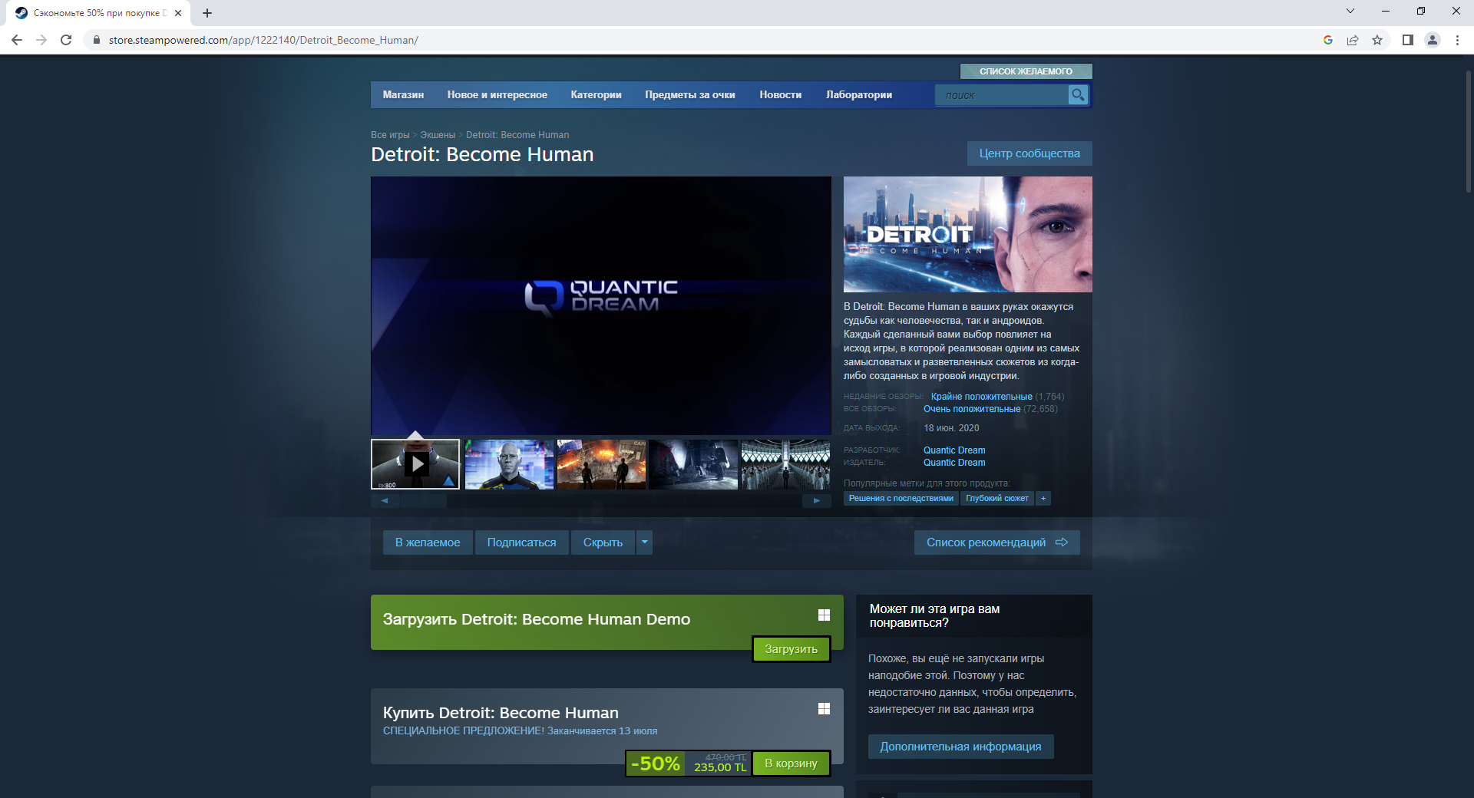Click the search magnifier icon in store nav
Screen dimensions: 1474x798
[x=1078, y=95]
